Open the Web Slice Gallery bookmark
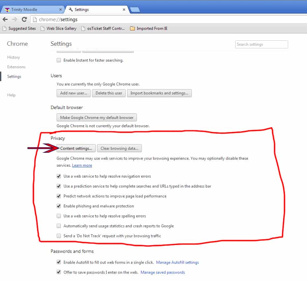The height and width of the screenshot is (281, 307). [62, 28]
